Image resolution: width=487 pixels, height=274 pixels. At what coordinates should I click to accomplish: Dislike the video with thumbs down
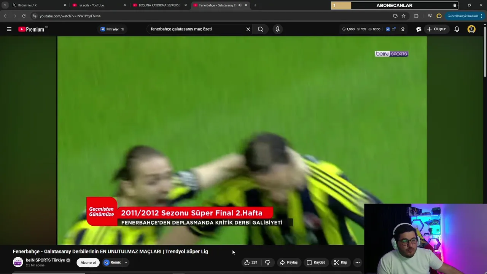tap(267, 263)
